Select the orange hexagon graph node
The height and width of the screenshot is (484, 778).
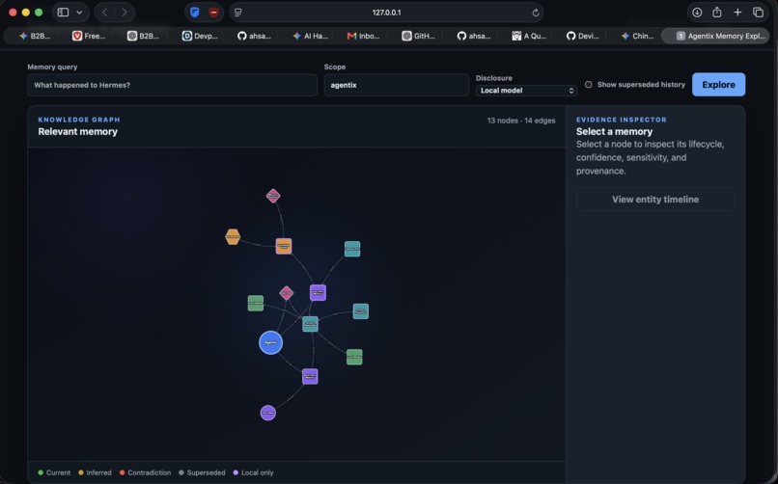click(x=233, y=237)
